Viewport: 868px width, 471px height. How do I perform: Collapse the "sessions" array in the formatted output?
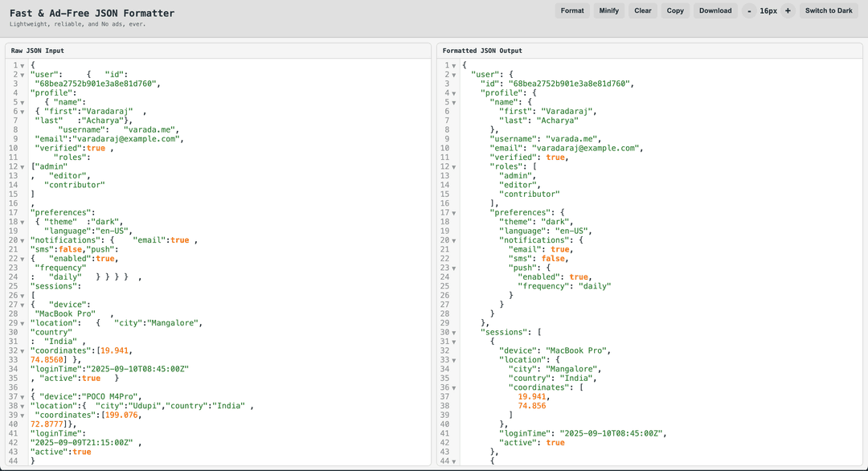(454, 333)
